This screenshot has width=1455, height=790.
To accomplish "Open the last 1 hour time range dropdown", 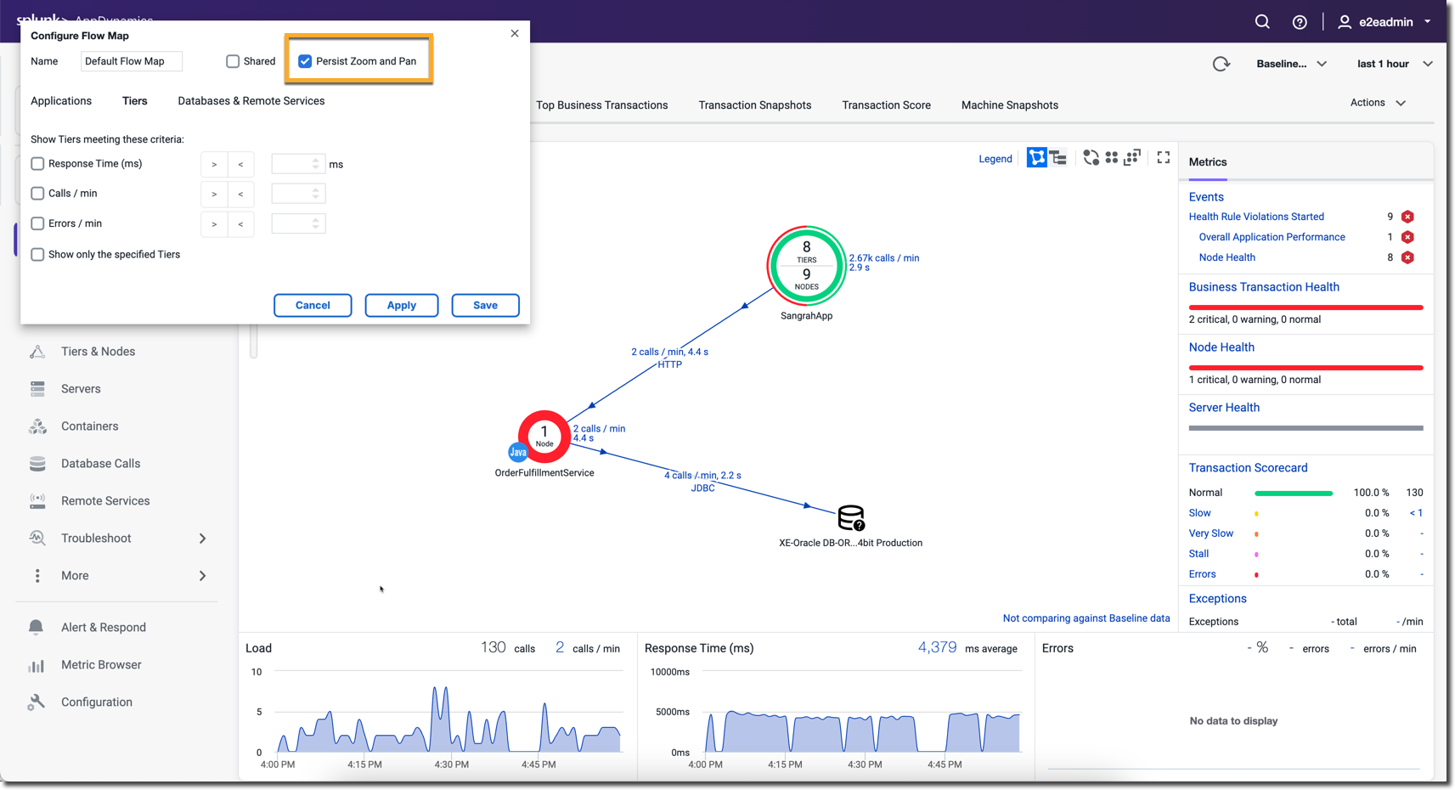I will click(x=1395, y=64).
